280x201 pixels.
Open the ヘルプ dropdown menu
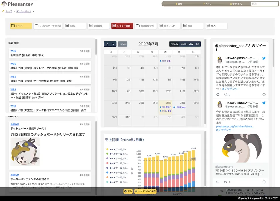pos(207,4)
